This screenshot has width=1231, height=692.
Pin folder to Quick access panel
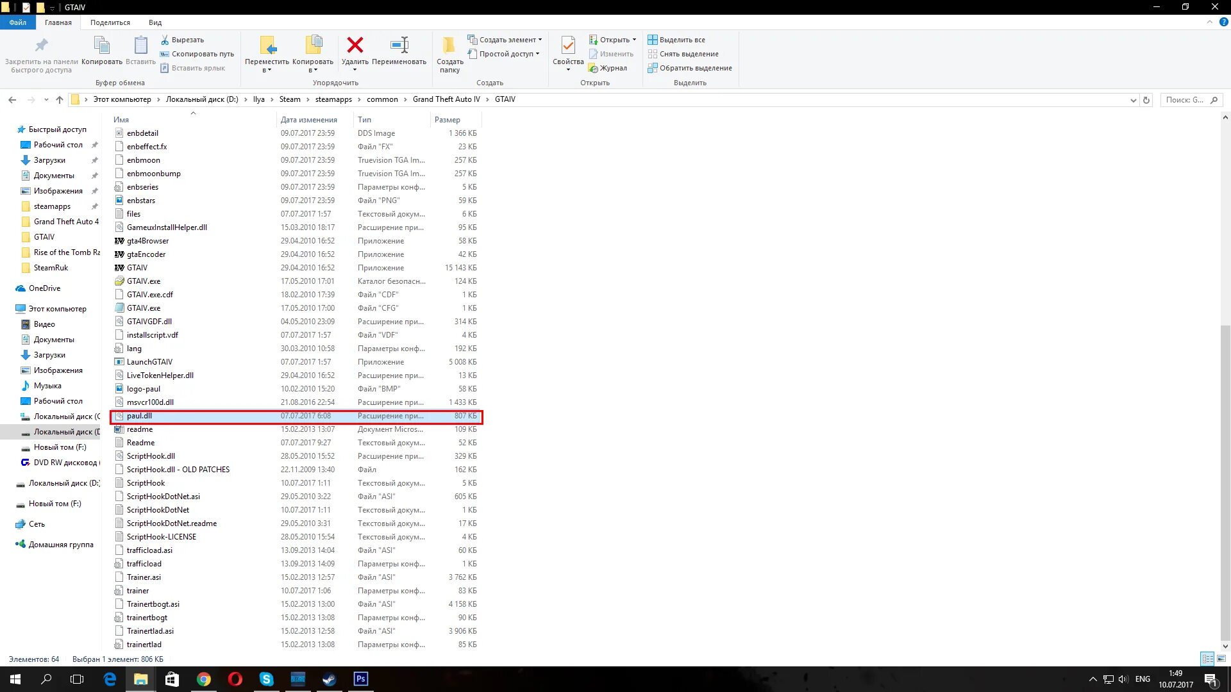(x=41, y=54)
